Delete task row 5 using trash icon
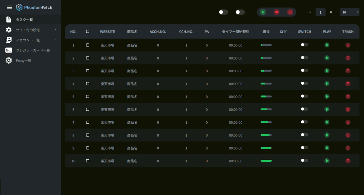This screenshot has width=364, height=195. [348, 96]
